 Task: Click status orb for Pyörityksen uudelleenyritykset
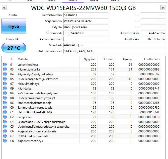tap(5, 93)
